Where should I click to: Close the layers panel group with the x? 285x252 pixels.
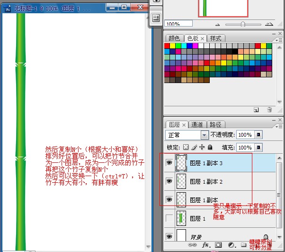(x=280, y=120)
